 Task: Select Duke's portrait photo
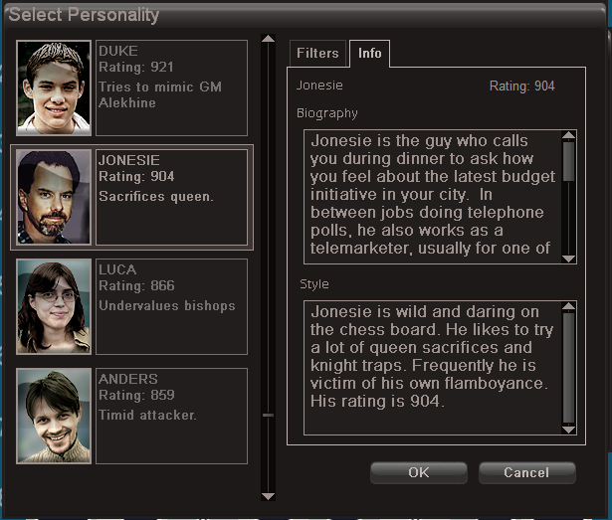click(54, 87)
